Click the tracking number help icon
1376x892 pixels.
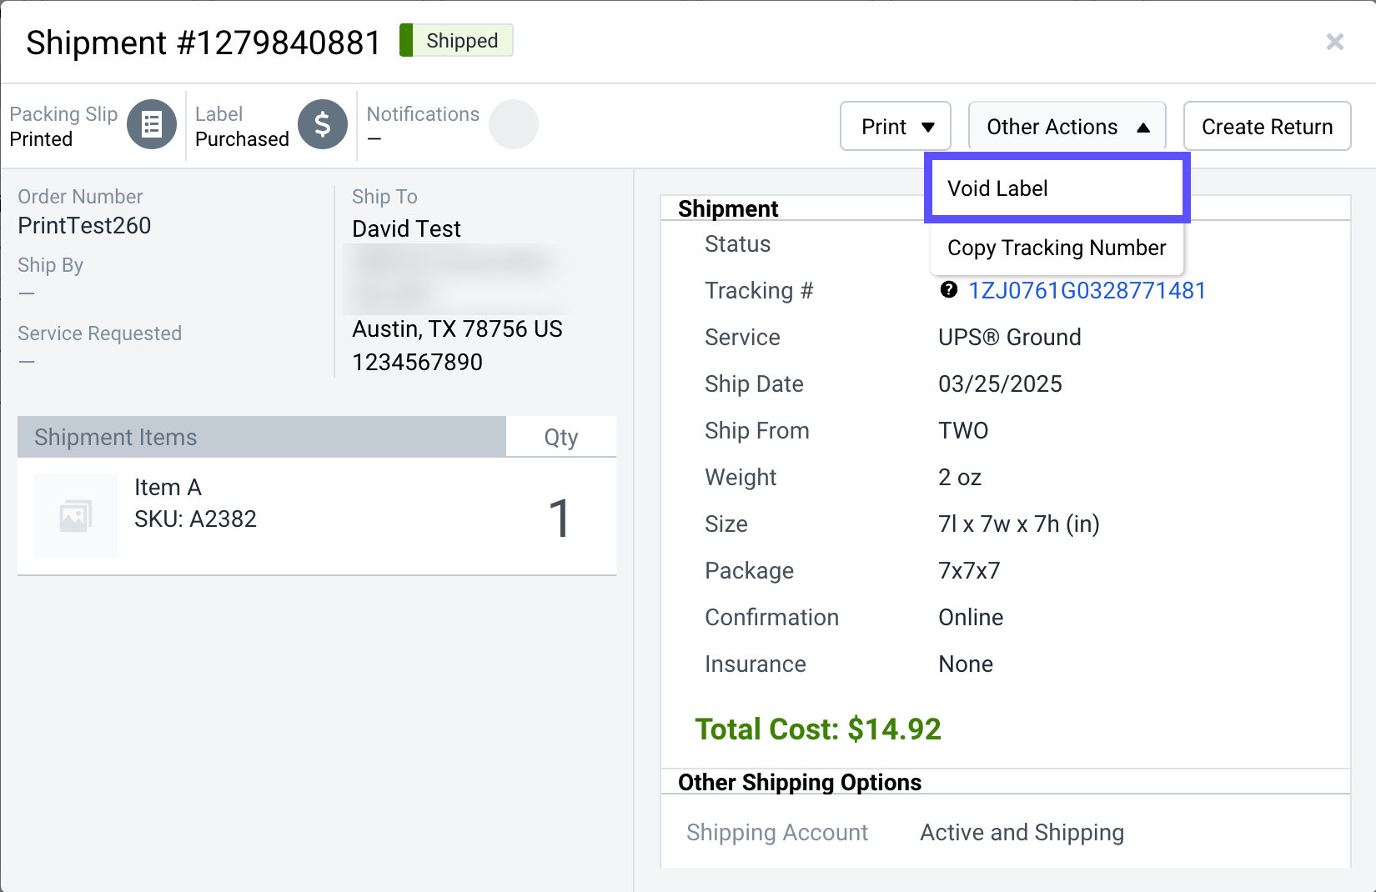pos(948,290)
